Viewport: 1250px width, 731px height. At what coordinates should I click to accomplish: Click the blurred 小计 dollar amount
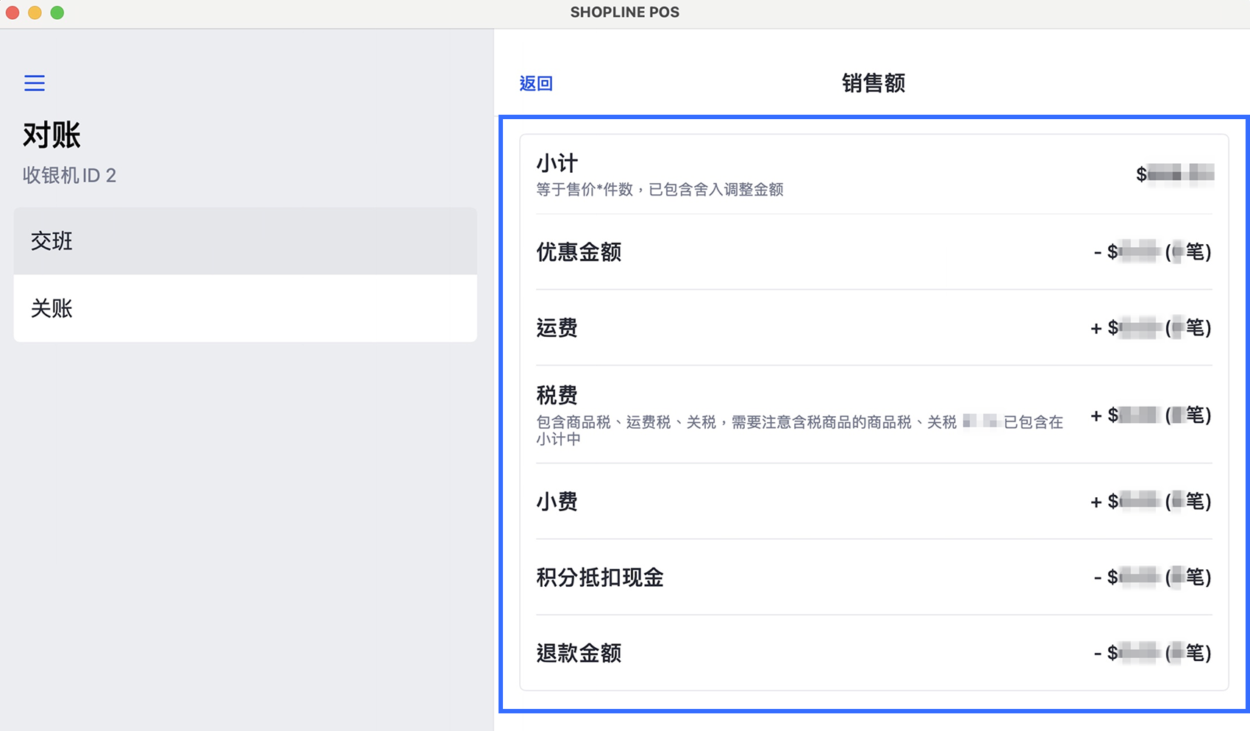(x=1175, y=174)
